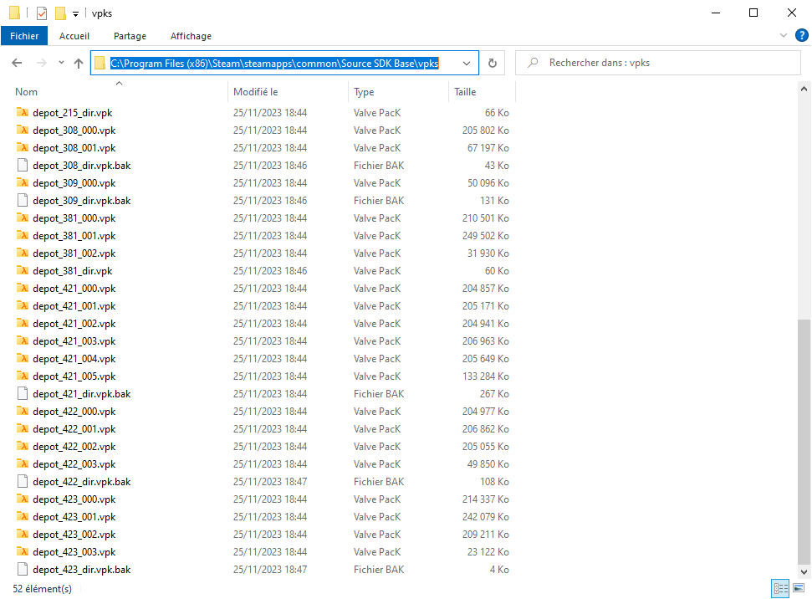Select the file name depot_421_004.vpk
The width and height of the screenshot is (812, 599).
point(74,359)
